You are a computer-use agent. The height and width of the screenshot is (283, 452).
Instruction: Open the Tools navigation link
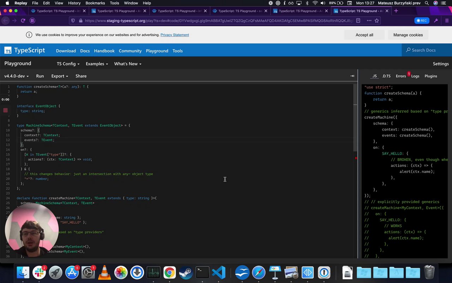pyautogui.click(x=178, y=51)
